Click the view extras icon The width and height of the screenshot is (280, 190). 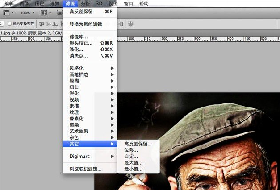[x=6, y=12]
